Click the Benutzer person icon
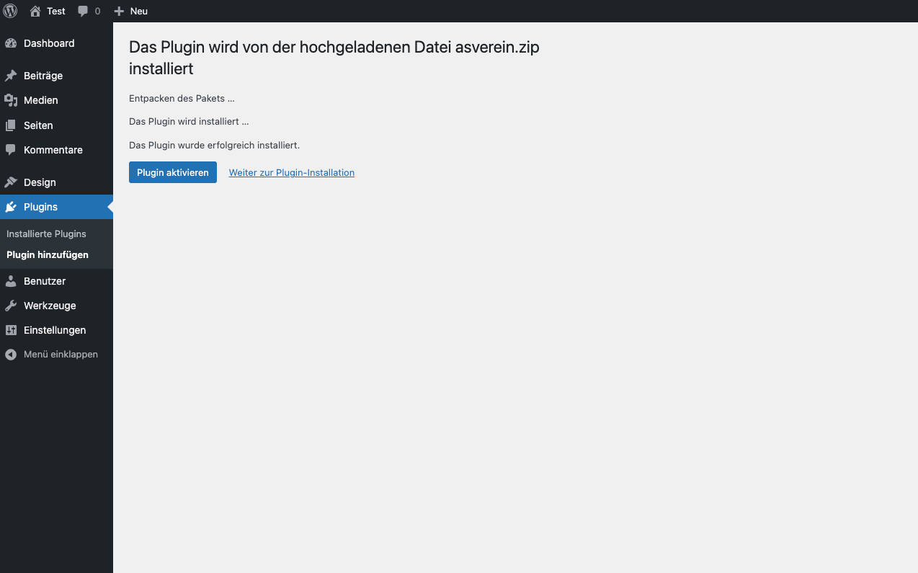This screenshot has height=573, width=918. click(11, 281)
